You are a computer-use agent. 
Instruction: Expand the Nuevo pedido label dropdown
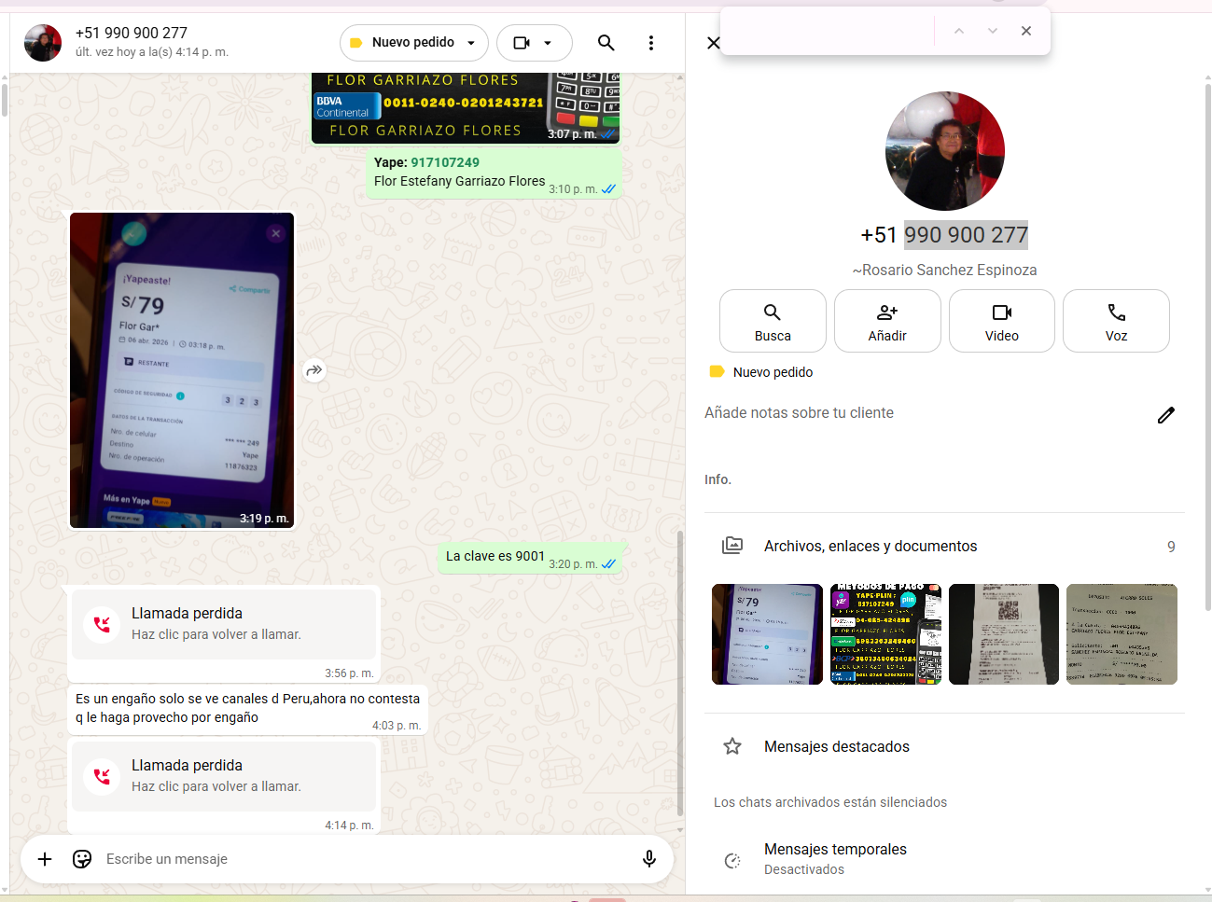pyautogui.click(x=471, y=43)
